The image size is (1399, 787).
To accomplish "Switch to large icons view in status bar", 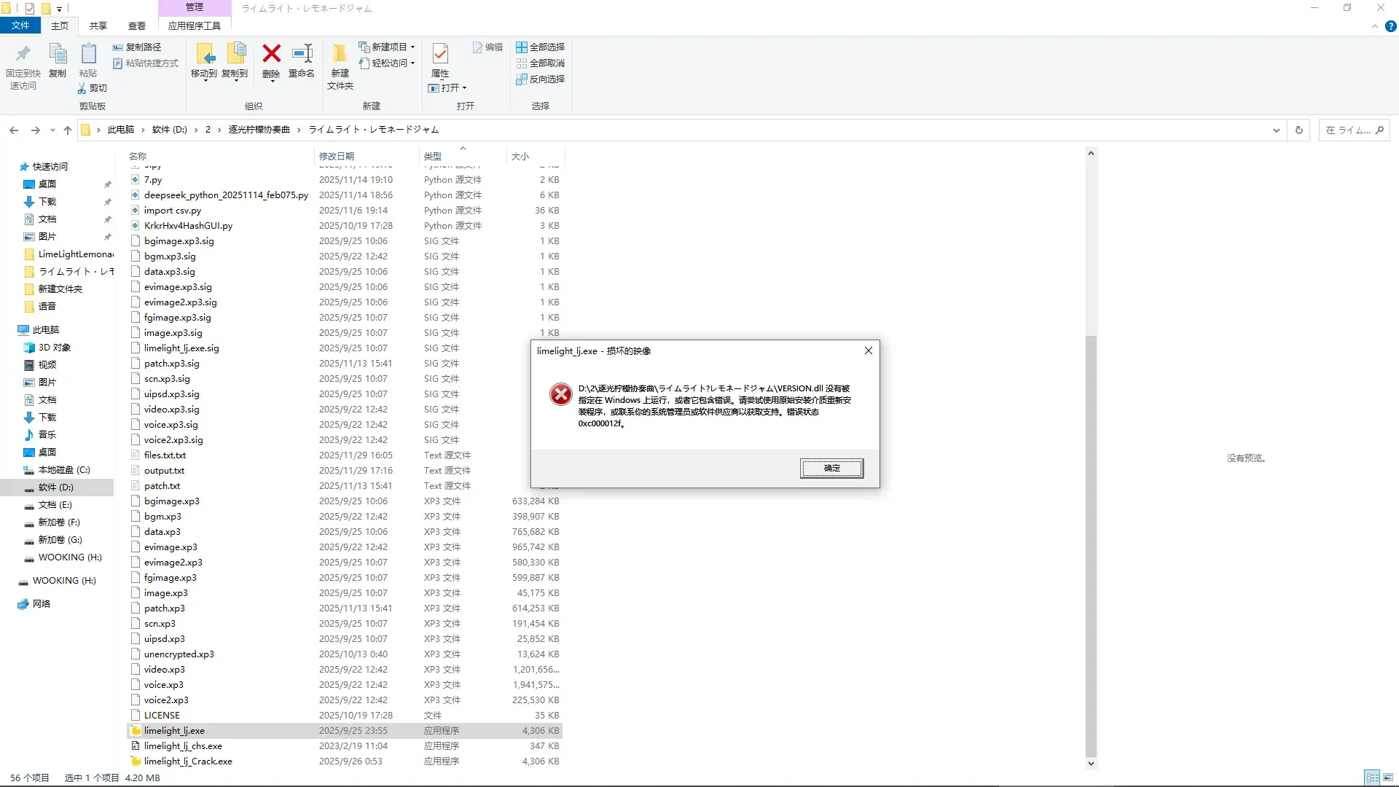I will click(1388, 778).
